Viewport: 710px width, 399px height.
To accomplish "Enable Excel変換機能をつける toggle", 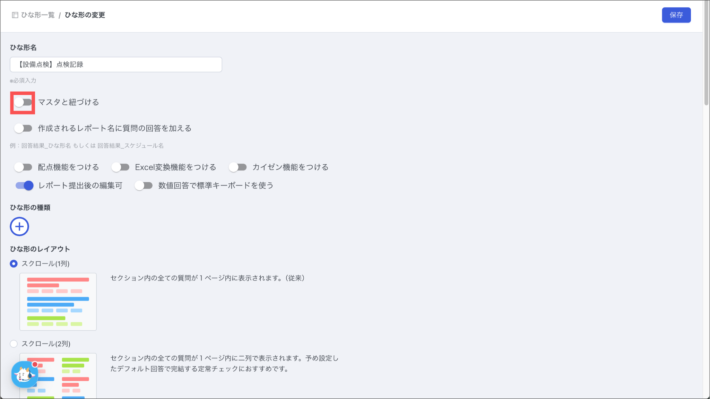I will point(120,167).
